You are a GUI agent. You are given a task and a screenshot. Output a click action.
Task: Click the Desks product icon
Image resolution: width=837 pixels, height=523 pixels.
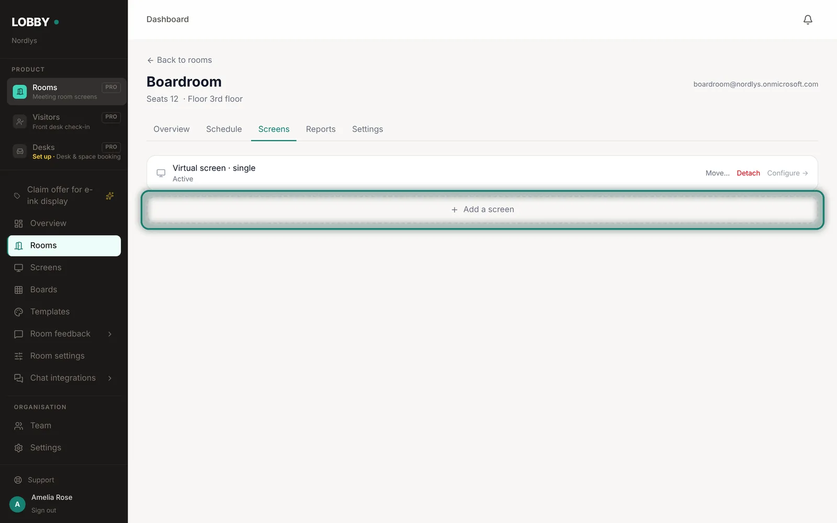(20, 152)
